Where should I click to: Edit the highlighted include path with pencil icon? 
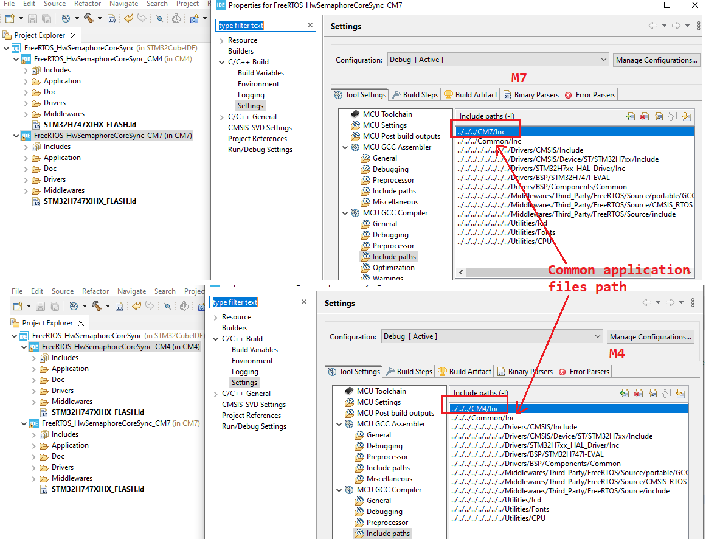(659, 116)
